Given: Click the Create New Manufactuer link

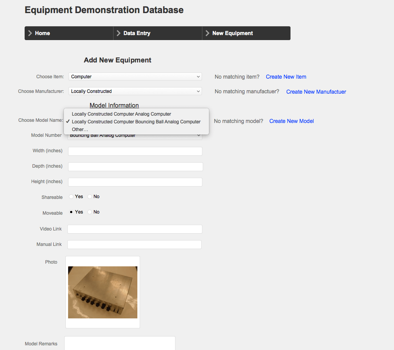Looking at the screenshot, I should click(x=316, y=92).
